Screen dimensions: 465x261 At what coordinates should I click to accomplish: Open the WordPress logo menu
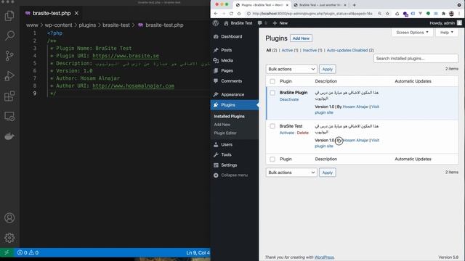216,23
